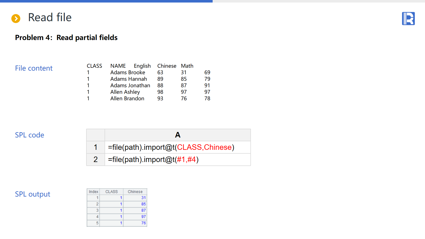Click 'Adams Jonathan' in the file content

(x=130, y=86)
